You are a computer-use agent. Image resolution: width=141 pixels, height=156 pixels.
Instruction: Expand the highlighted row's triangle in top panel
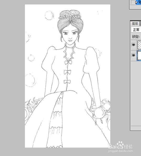coord(136,2)
